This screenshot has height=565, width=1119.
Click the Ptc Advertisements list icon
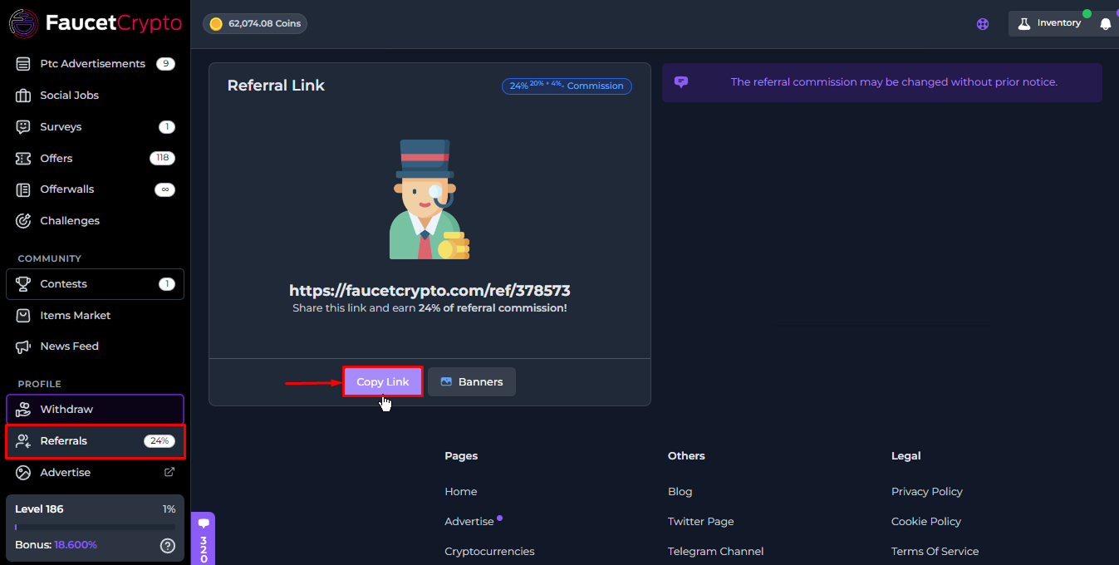23,64
